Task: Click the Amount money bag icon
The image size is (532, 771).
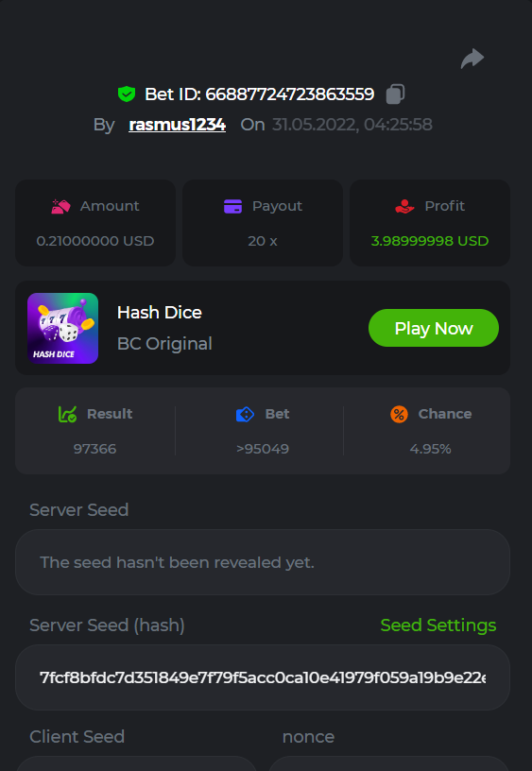Action: 61,206
